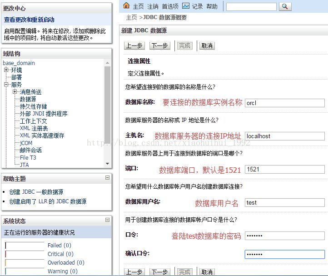The height and width of the screenshot is (276, 328).
Task: Focus the 主机名 field containing localhost
Action: (285, 136)
